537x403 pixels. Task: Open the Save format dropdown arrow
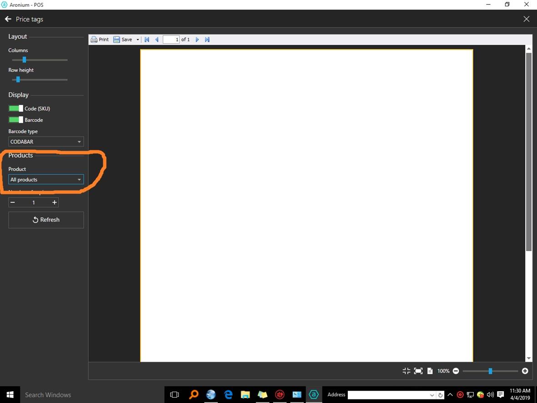point(138,40)
